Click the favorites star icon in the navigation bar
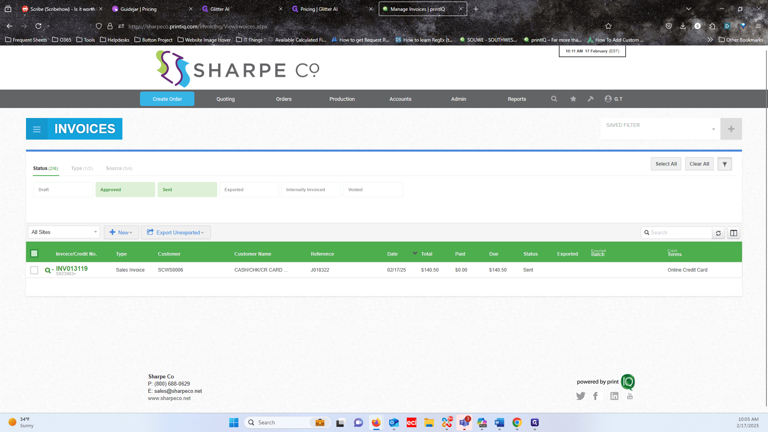Viewport: 768px width, 432px height. point(573,99)
